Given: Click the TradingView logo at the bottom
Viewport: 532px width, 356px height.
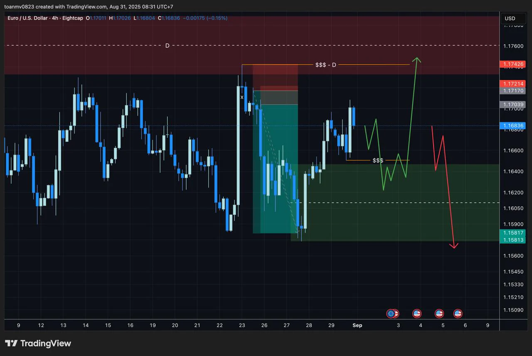Looking at the screenshot, I should point(38,343).
